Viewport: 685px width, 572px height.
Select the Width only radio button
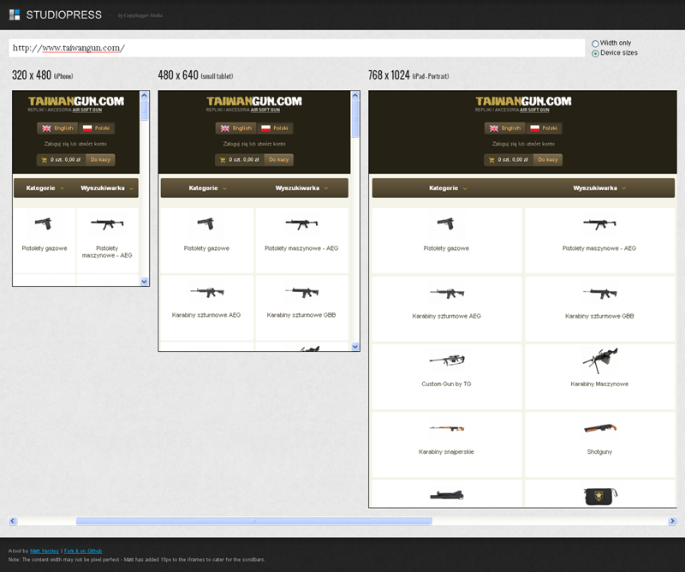click(596, 43)
